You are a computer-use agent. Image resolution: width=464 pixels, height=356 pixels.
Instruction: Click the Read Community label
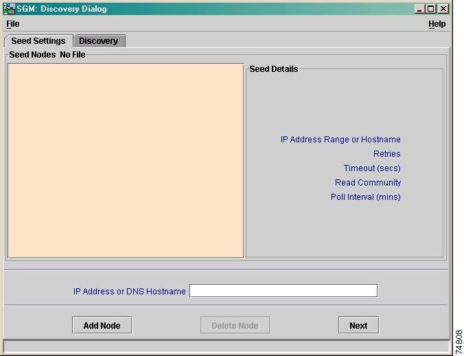tap(368, 183)
